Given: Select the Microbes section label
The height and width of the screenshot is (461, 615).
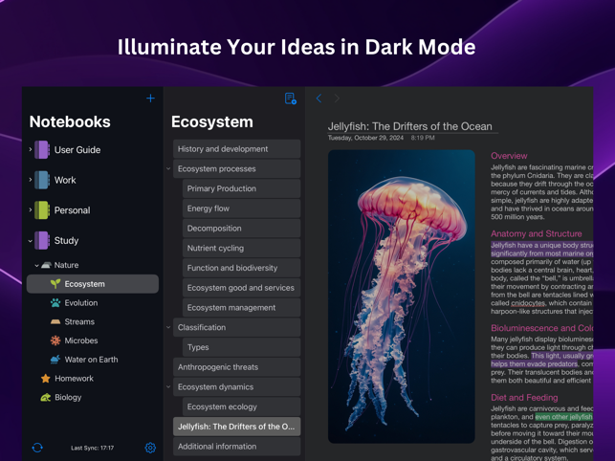Looking at the screenshot, I should [81, 340].
